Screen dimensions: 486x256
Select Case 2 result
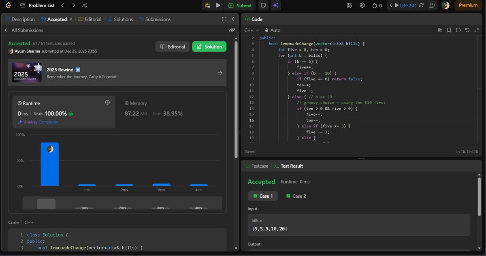click(296, 196)
